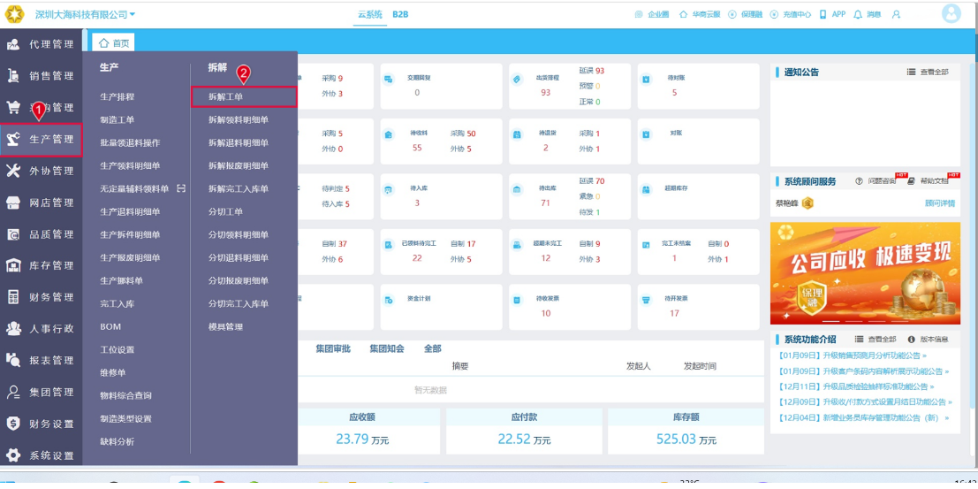Click the 待出库 card icon

tap(517, 189)
